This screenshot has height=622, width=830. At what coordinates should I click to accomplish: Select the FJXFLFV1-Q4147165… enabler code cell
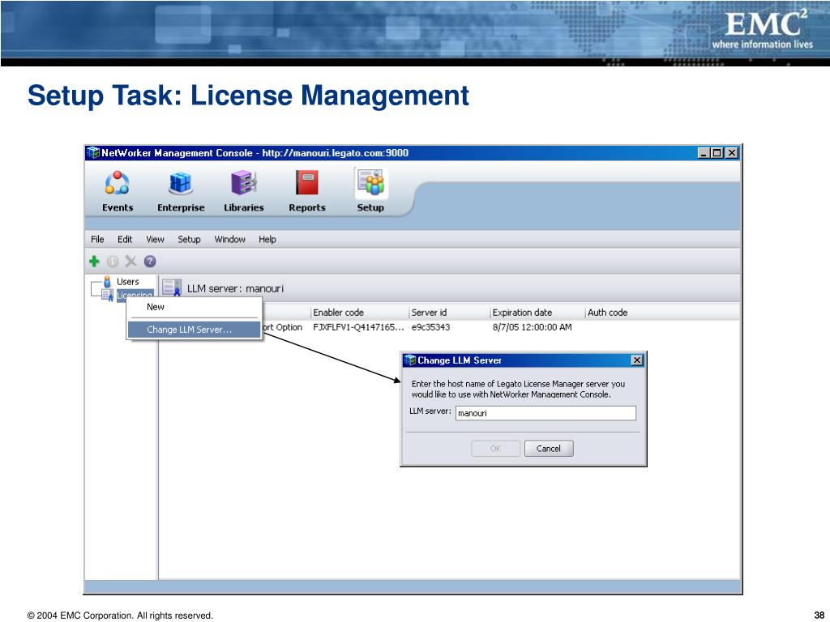pyautogui.click(x=358, y=327)
